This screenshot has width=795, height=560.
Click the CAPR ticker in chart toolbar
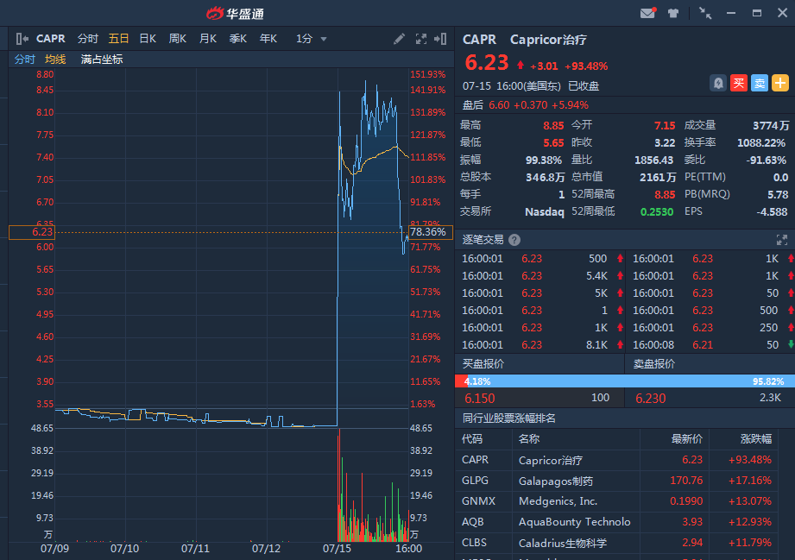click(50, 39)
